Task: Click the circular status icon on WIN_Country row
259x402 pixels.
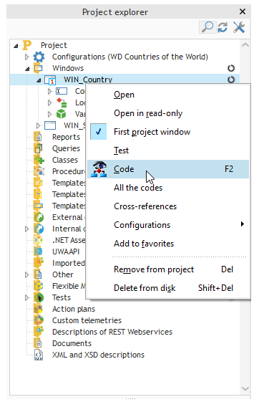Action: point(231,80)
